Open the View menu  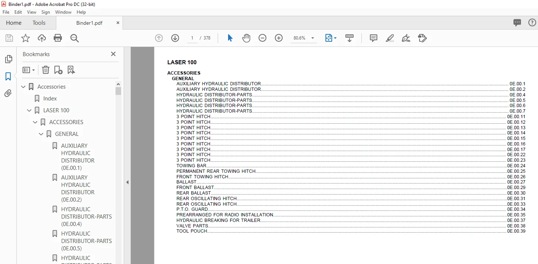(31, 12)
